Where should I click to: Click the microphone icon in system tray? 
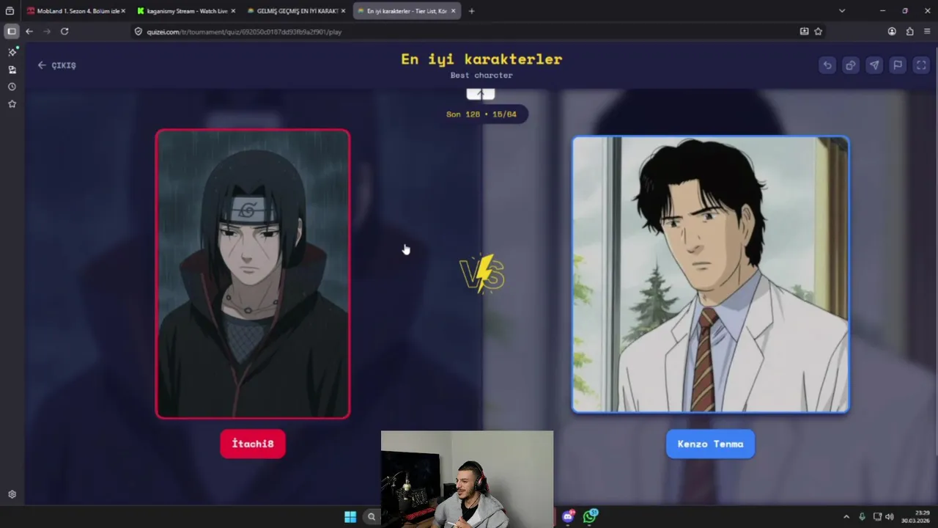[862, 517]
